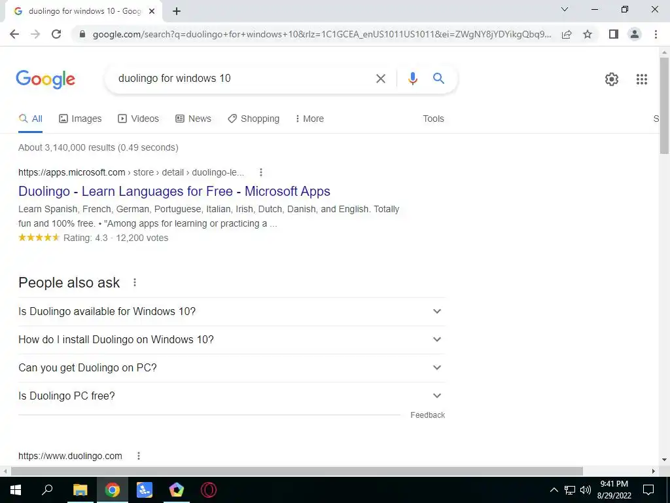Click the vertical scrollbar thumb
Image resolution: width=670 pixels, height=503 pixels.
coord(665,105)
